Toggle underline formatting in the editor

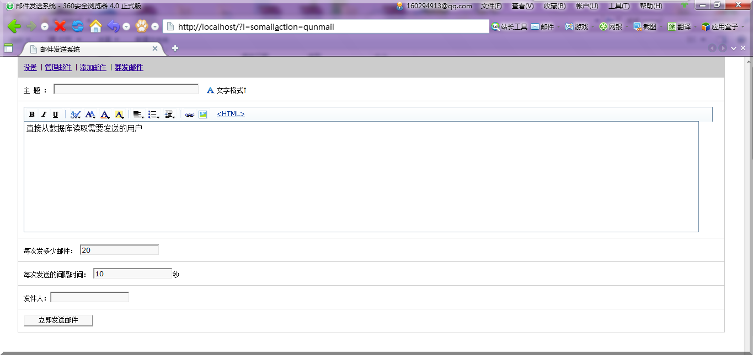click(55, 114)
